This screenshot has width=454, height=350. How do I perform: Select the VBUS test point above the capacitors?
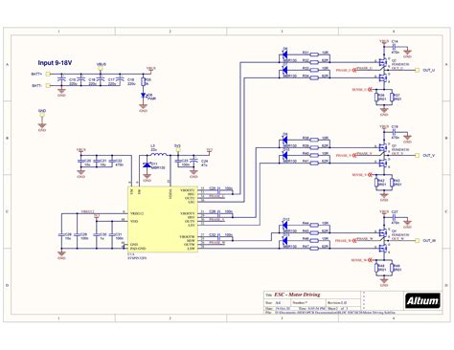[101, 68]
